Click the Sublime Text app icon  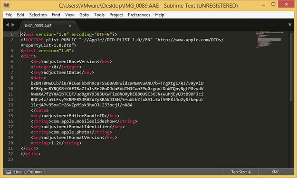tap(7, 5)
